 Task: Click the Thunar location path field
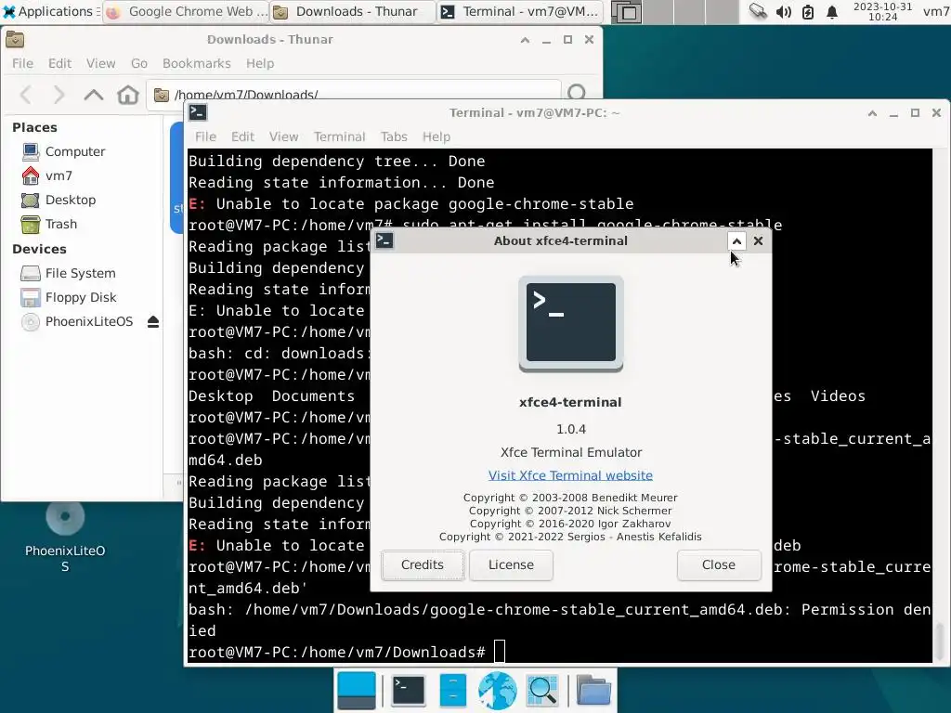[354, 95]
